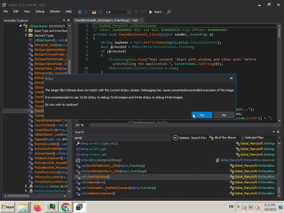Click the Undo toolbar icon
Screen dimensions: 284x213
point(136,12)
